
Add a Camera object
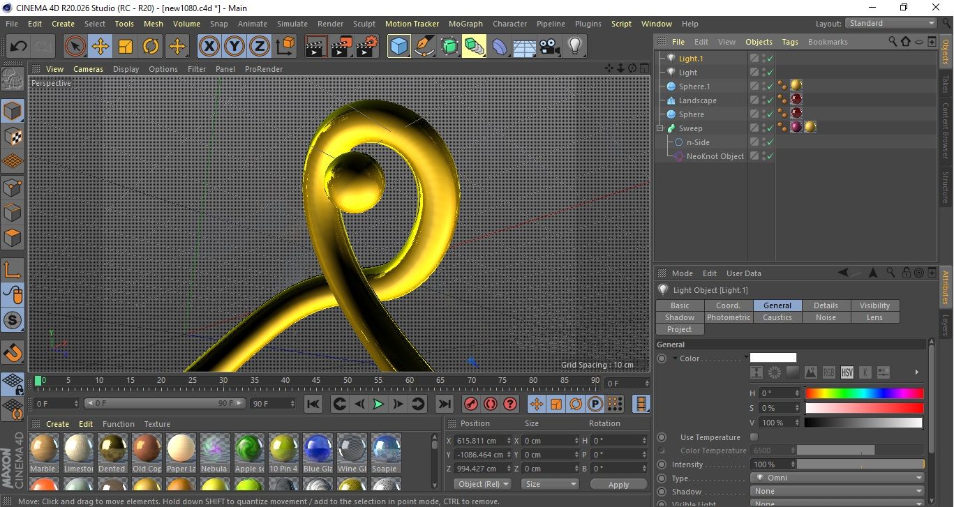[549, 47]
